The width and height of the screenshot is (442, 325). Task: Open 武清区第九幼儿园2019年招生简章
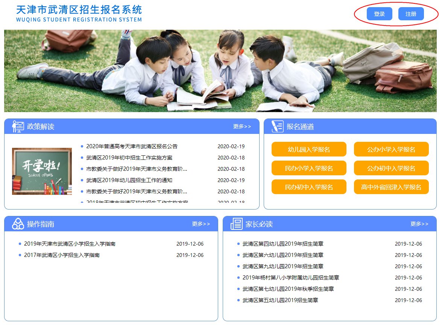pos(283,266)
